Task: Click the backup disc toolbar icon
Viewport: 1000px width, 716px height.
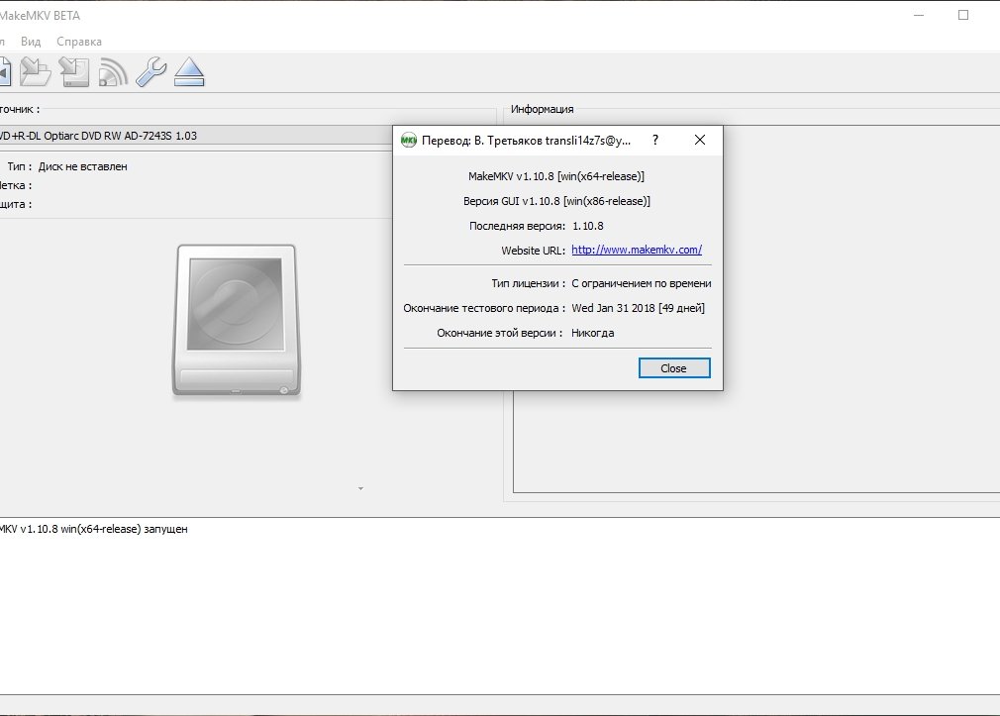Action: (x=74, y=71)
